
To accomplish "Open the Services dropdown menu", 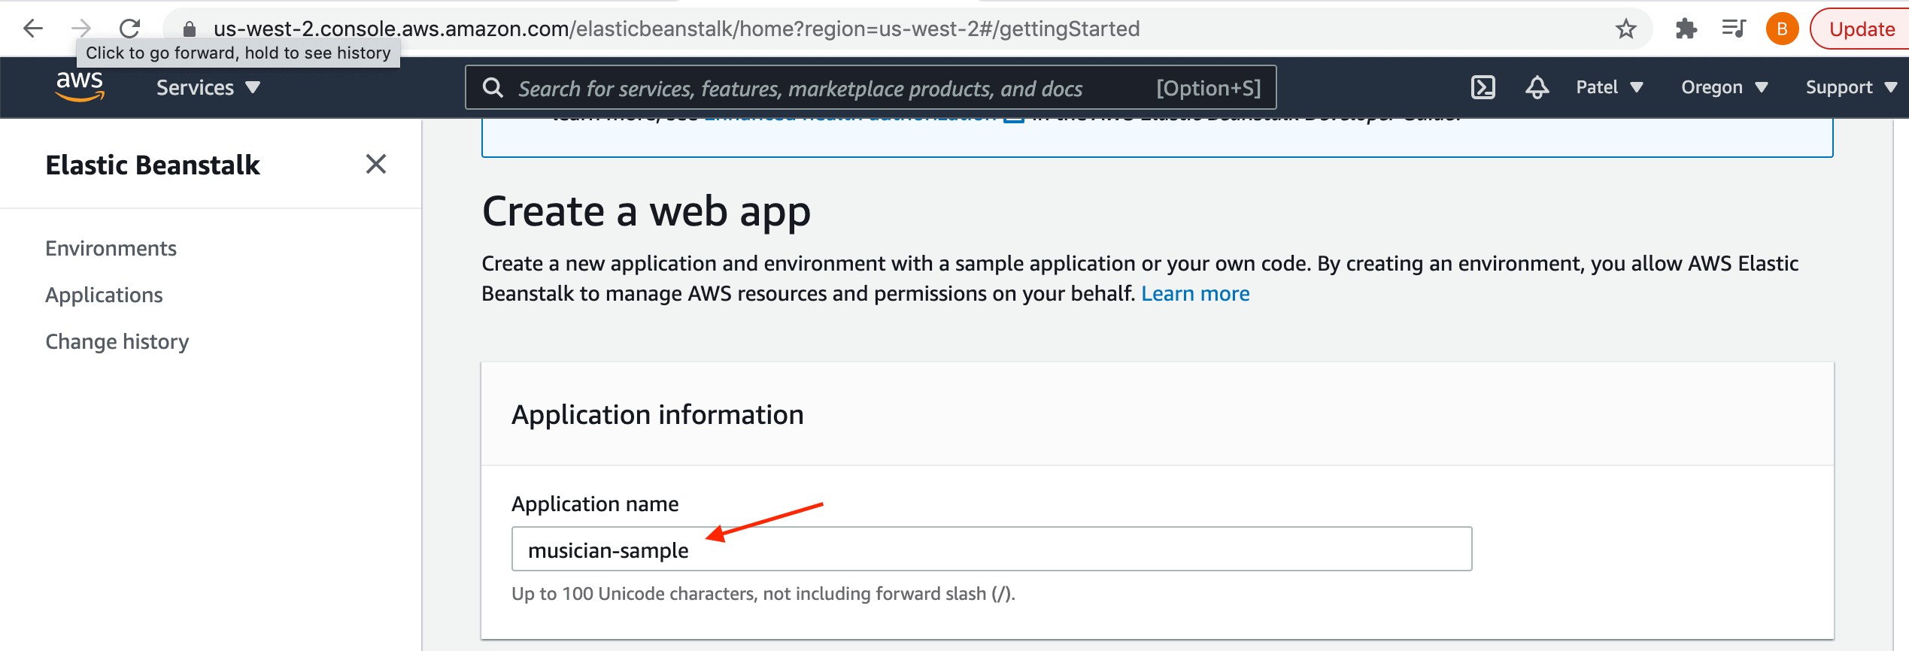I will tap(208, 88).
